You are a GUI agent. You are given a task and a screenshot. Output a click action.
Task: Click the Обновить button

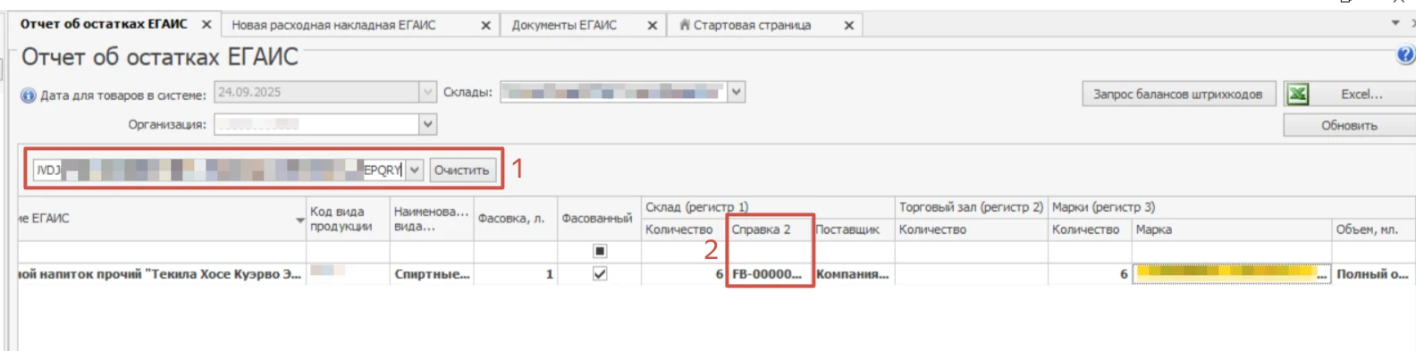click(1349, 125)
